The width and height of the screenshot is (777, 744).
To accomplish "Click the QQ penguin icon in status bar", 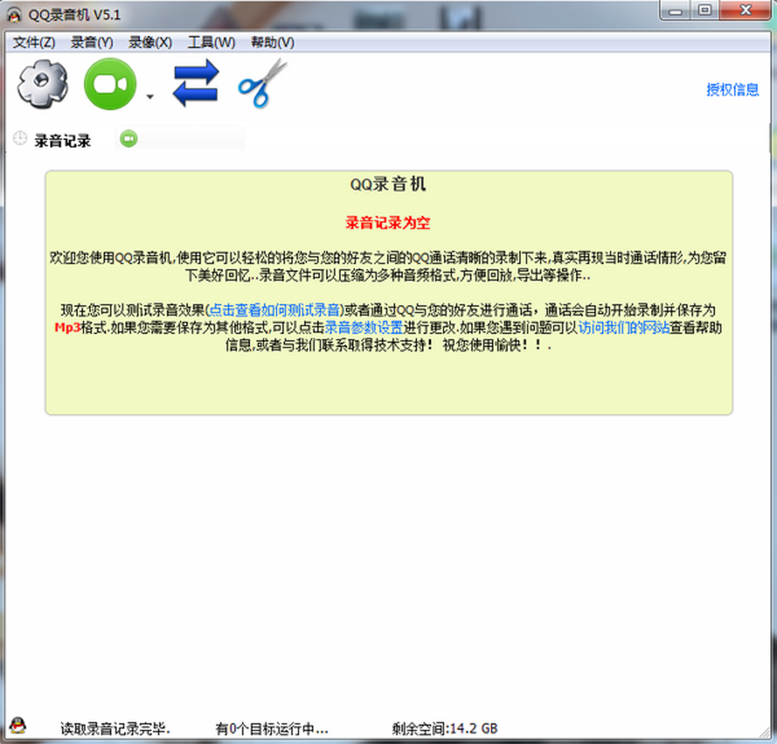I will (19, 727).
